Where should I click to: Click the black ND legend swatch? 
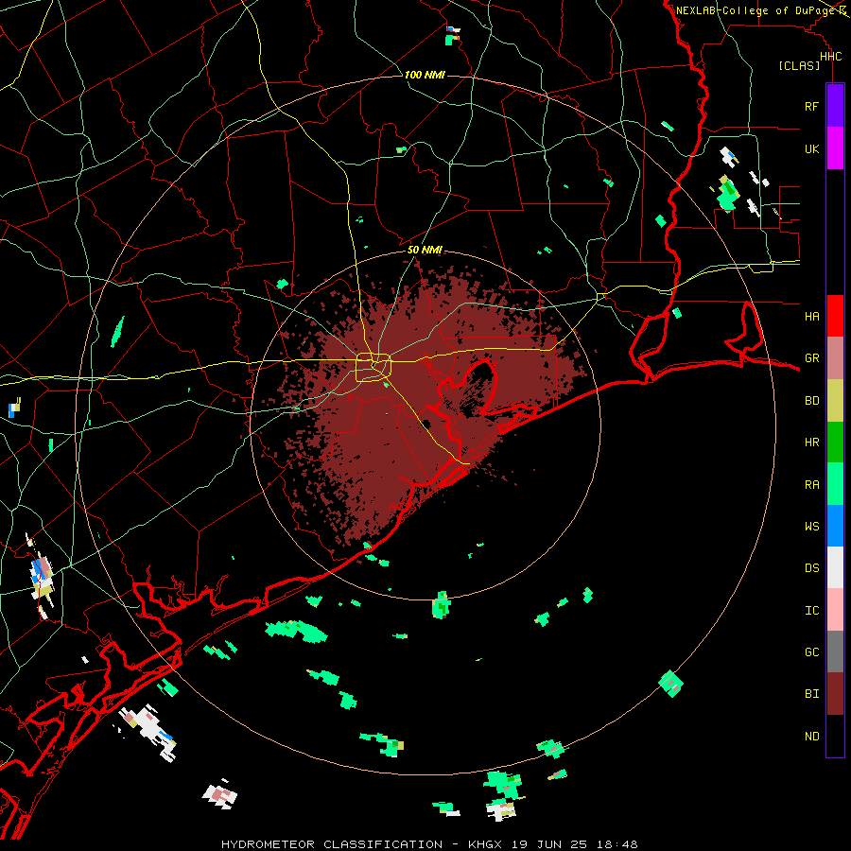(835, 736)
